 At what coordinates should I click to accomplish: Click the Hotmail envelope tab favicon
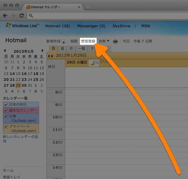(28, 7)
